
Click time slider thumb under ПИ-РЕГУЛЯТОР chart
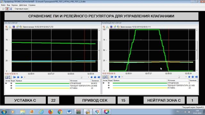(x=81, y=77)
